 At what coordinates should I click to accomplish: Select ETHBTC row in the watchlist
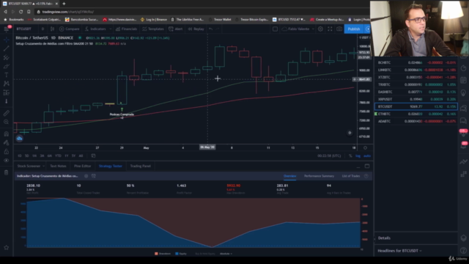point(416,114)
